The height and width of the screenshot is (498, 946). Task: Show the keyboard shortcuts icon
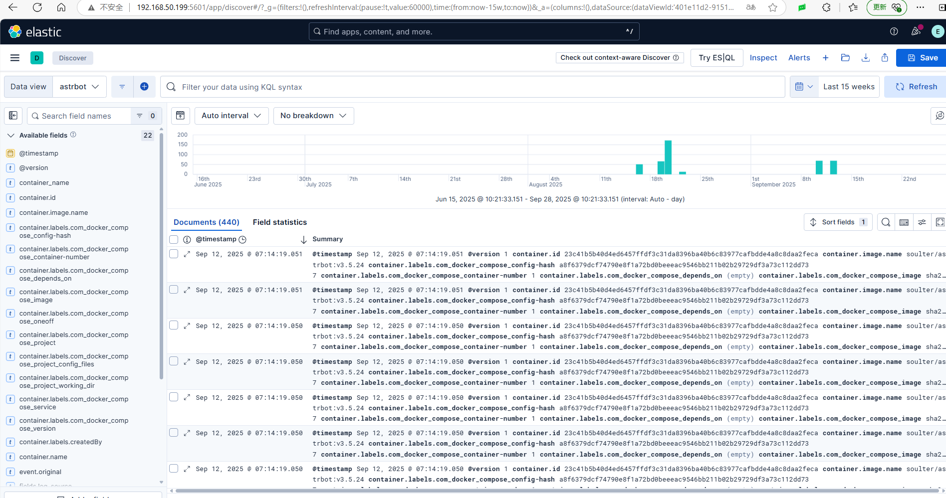coord(904,222)
